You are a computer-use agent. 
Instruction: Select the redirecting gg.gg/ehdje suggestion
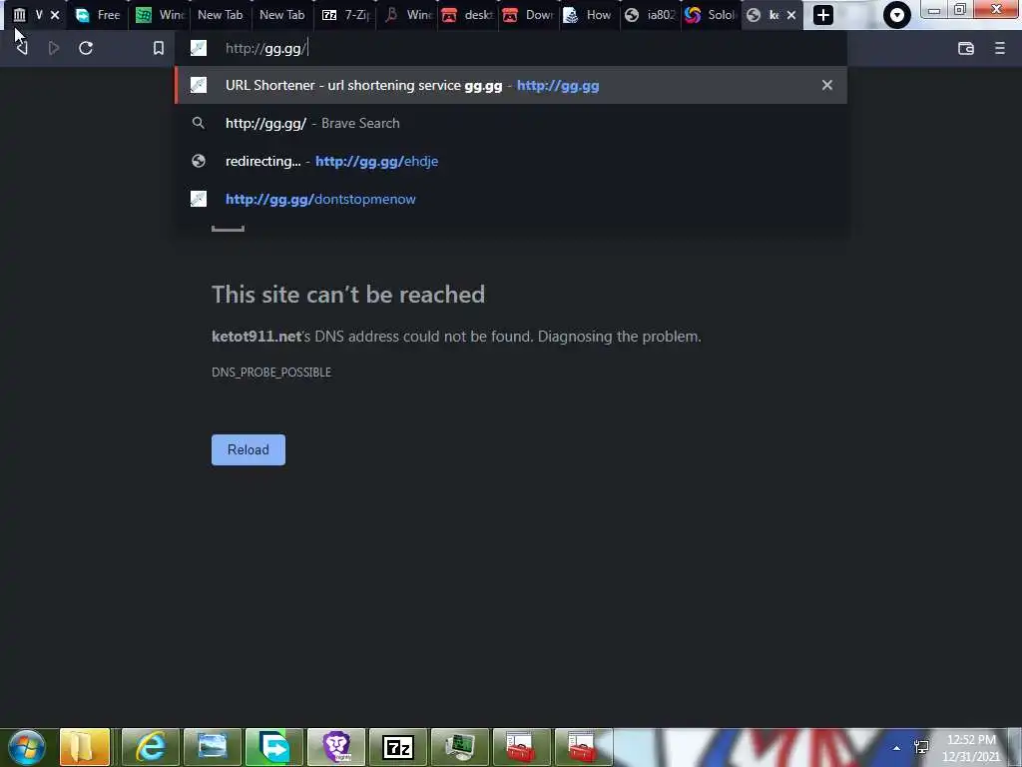(511, 161)
